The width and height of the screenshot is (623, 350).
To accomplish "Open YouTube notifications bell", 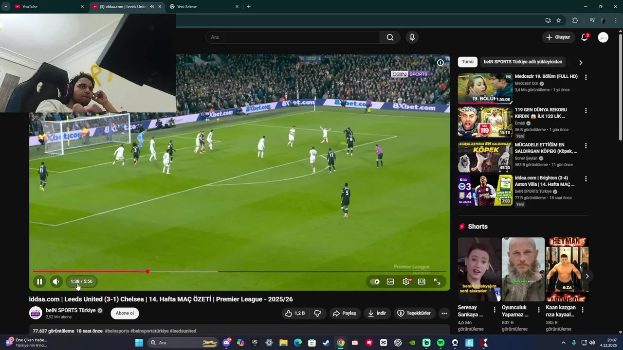I will [x=585, y=37].
